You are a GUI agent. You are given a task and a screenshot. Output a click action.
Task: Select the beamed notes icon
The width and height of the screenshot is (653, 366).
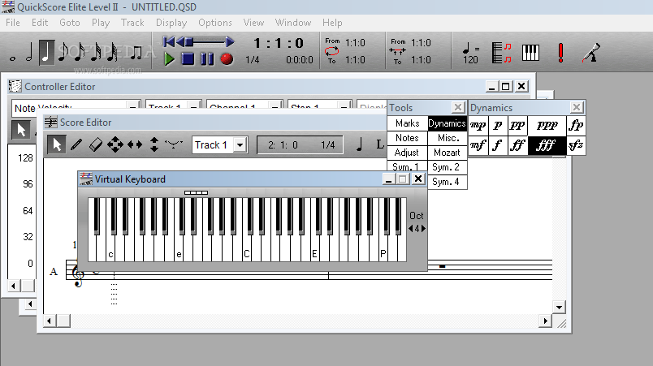[x=136, y=52]
